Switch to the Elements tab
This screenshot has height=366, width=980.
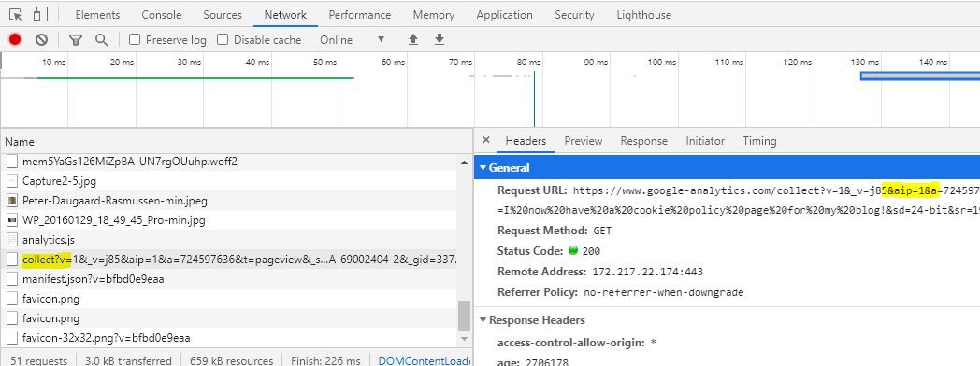(x=97, y=15)
